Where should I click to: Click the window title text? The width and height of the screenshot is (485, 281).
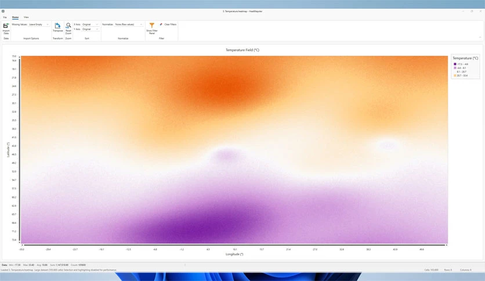point(242,11)
